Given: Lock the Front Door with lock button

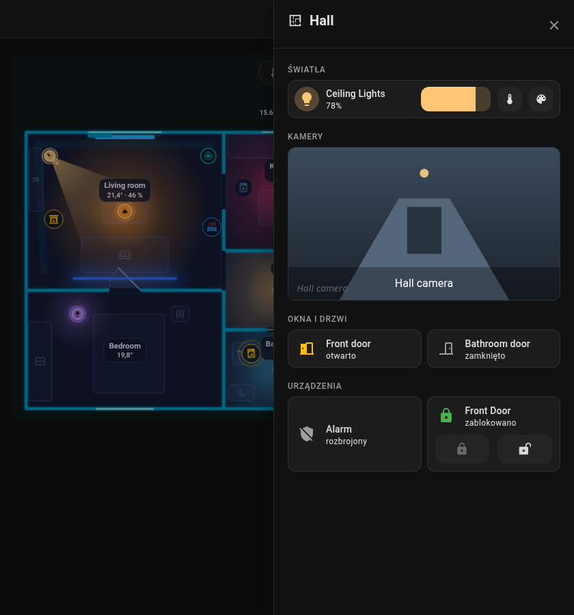Looking at the screenshot, I should [462, 449].
